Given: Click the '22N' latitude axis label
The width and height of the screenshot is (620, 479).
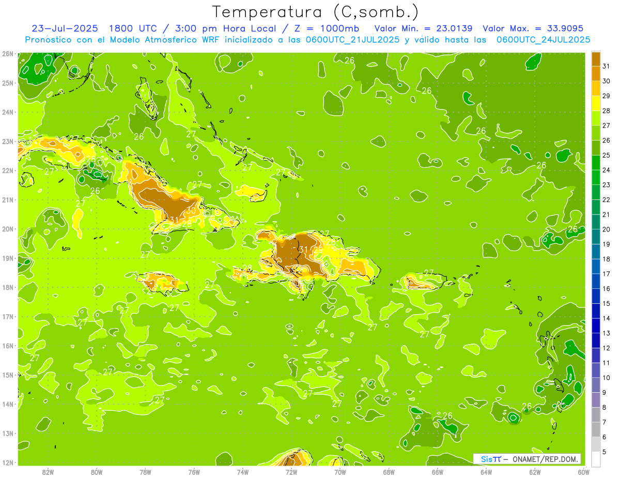Looking at the screenshot, I should [7, 171].
